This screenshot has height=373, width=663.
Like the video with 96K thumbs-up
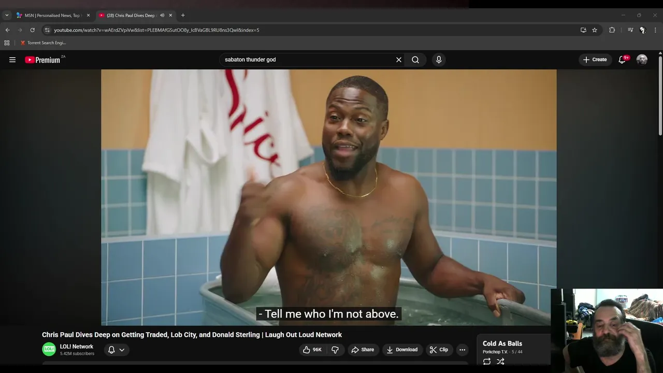coord(312,350)
